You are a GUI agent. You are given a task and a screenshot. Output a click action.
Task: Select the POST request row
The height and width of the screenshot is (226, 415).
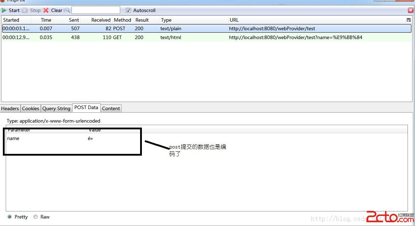207,28
